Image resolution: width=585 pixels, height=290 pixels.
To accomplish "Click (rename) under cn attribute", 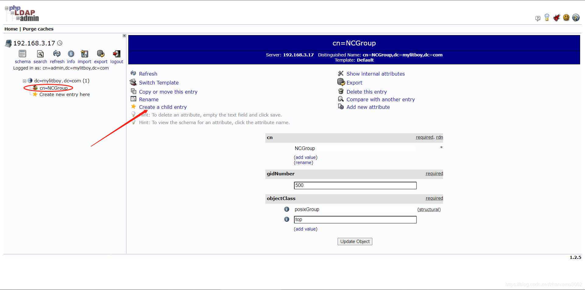I will pos(303,163).
